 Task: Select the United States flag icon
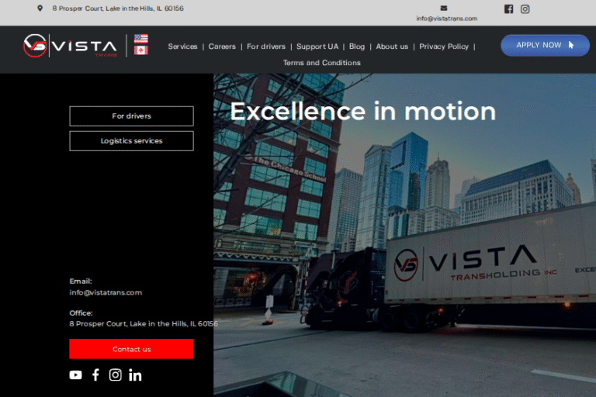tap(140, 39)
